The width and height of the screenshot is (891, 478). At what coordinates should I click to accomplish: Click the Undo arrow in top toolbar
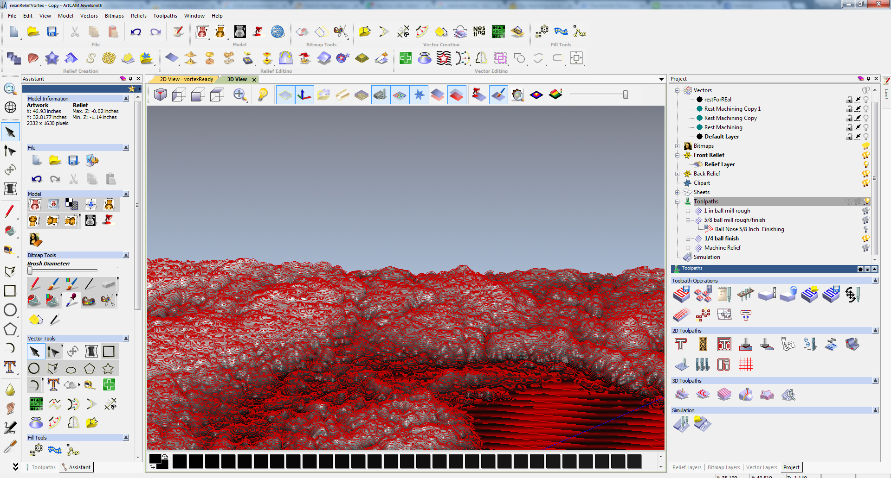[x=136, y=31]
